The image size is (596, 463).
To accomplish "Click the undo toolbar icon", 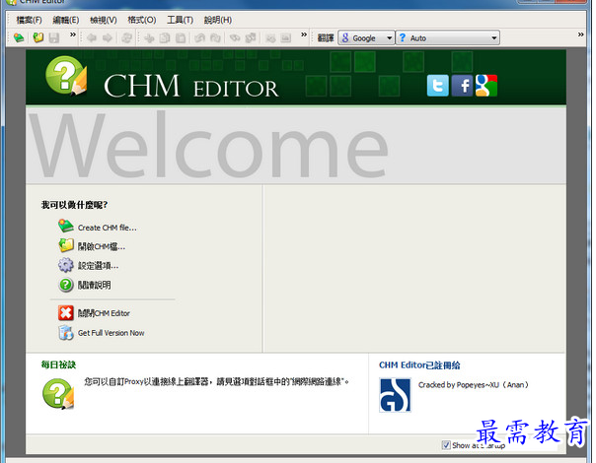I will coord(199,38).
